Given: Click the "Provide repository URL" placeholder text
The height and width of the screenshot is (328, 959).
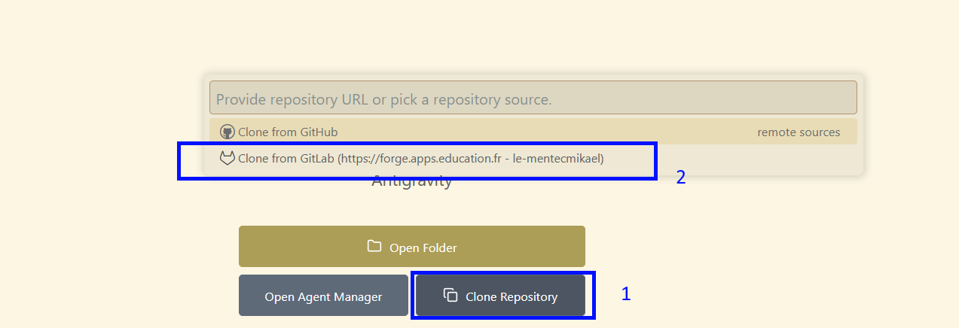Looking at the screenshot, I should click(x=383, y=99).
